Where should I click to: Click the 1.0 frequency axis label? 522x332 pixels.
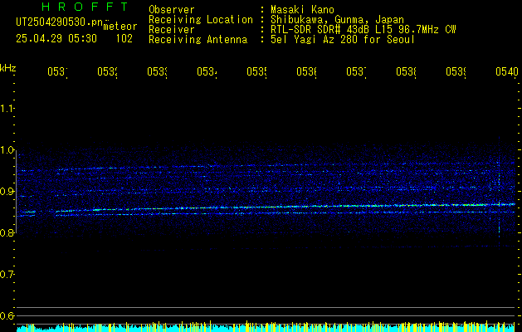(x=7, y=150)
